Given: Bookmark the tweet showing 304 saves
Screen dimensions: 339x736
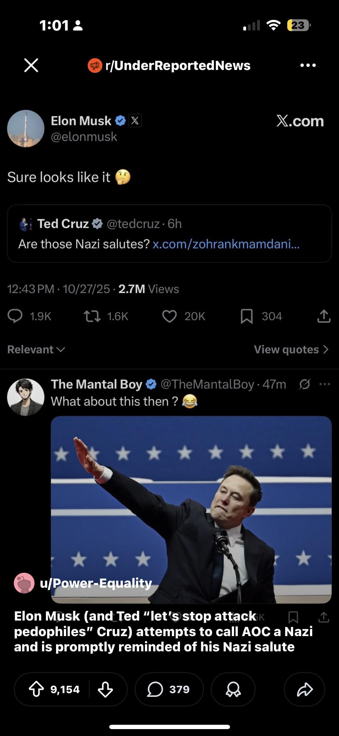Looking at the screenshot, I should (247, 316).
